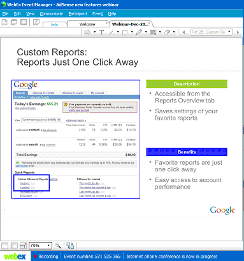Viewport: 244px width, 261px height.
Task: Select the arrow pointer annotation tool
Action: coord(87,32)
